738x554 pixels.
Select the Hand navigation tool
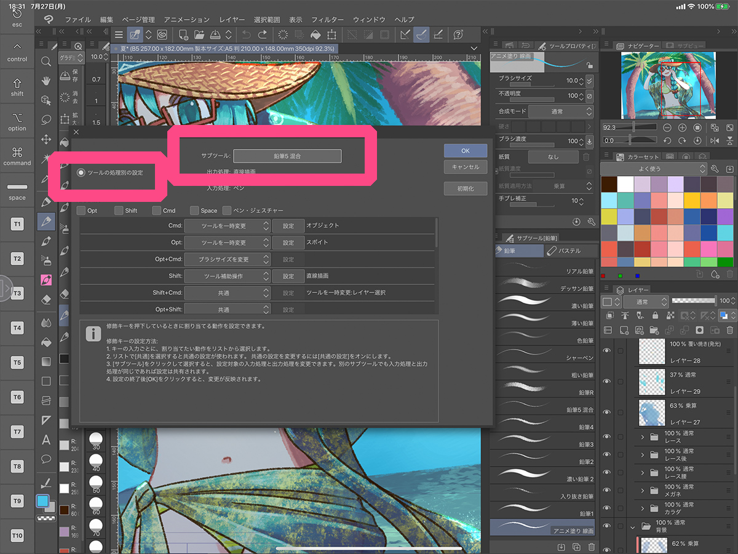point(46,81)
